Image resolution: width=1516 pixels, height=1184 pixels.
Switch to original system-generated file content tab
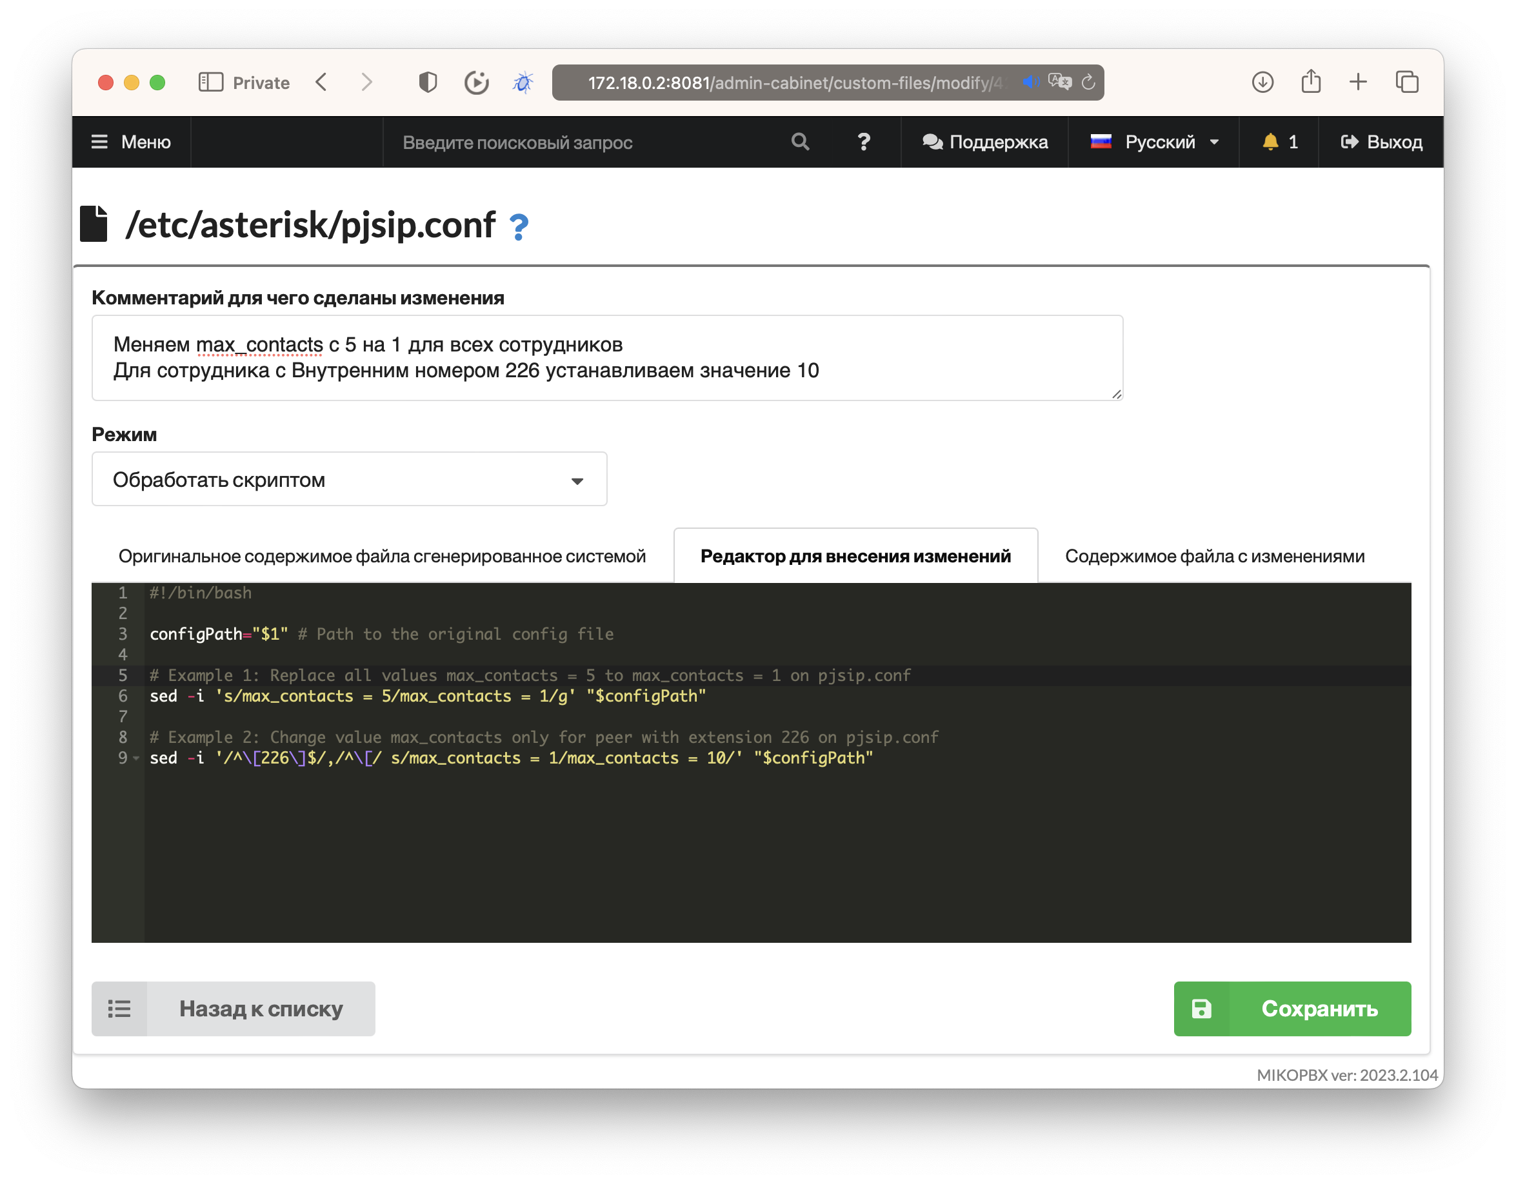(x=382, y=557)
